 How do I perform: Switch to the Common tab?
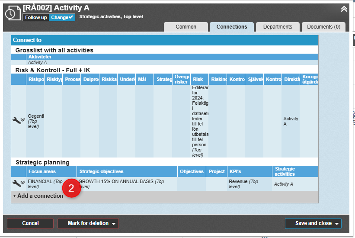[x=185, y=27]
